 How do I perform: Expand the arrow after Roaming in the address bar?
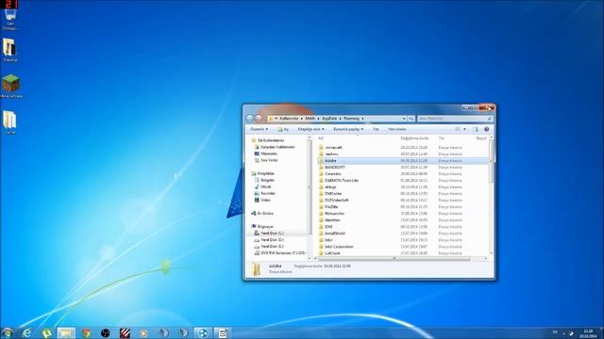[x=362, y=119]
